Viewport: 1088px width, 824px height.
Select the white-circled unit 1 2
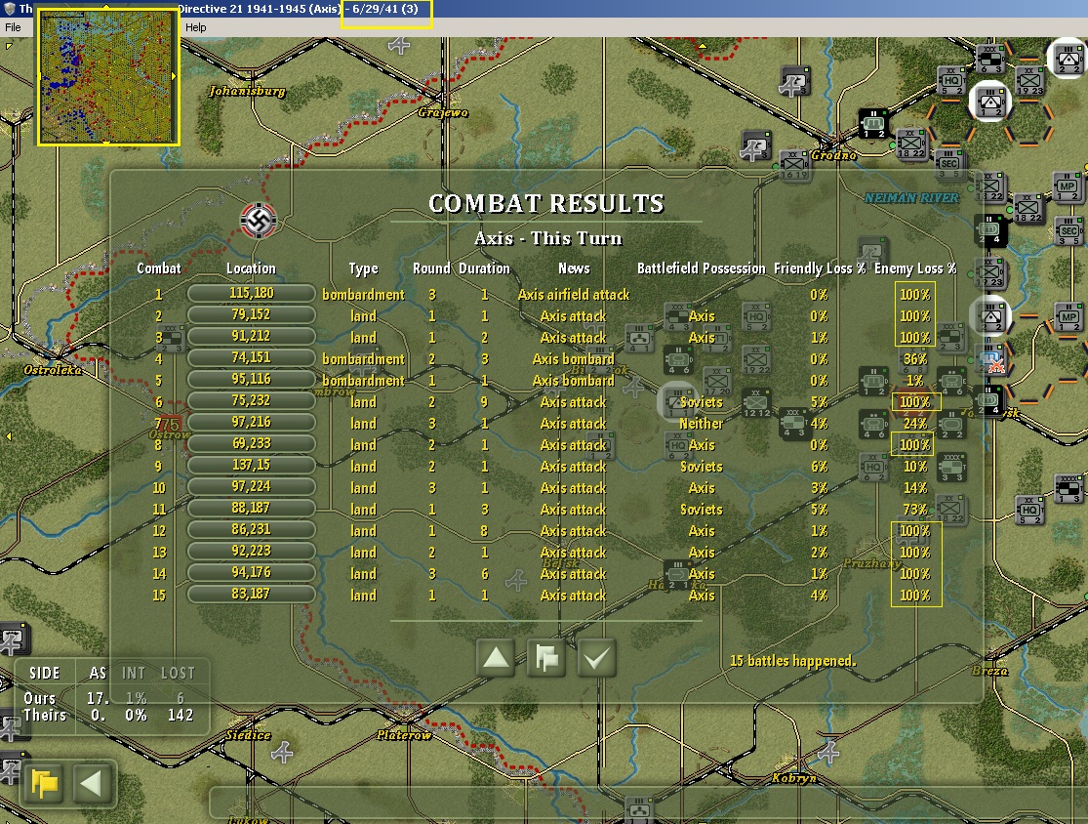click(990, 103)
